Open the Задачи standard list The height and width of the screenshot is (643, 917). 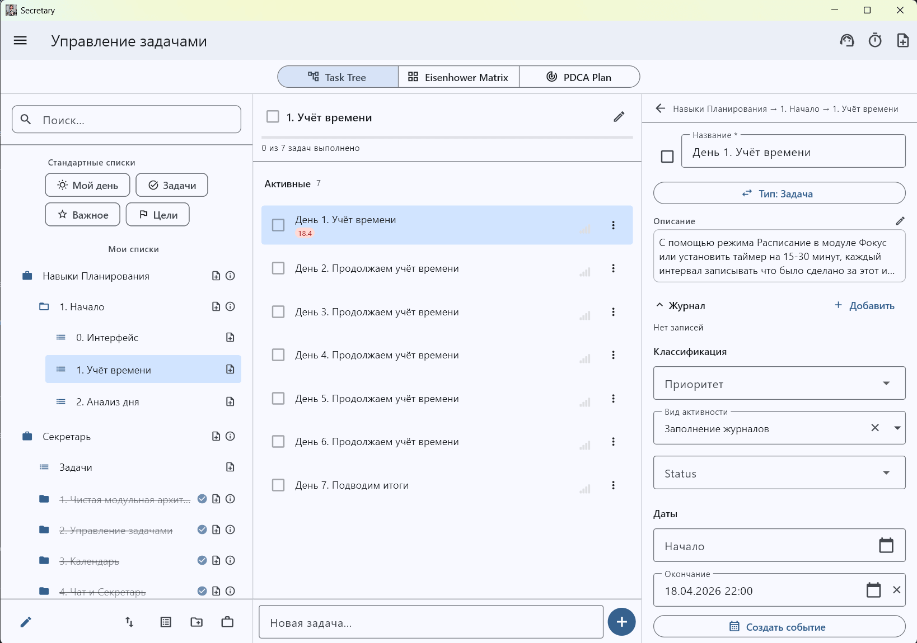172,185
